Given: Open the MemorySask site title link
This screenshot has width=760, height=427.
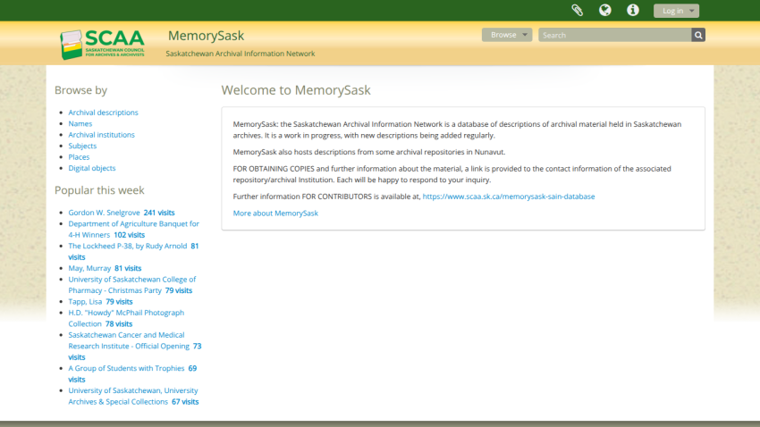Looking at the screenshot, I should [x=206, y=36].
